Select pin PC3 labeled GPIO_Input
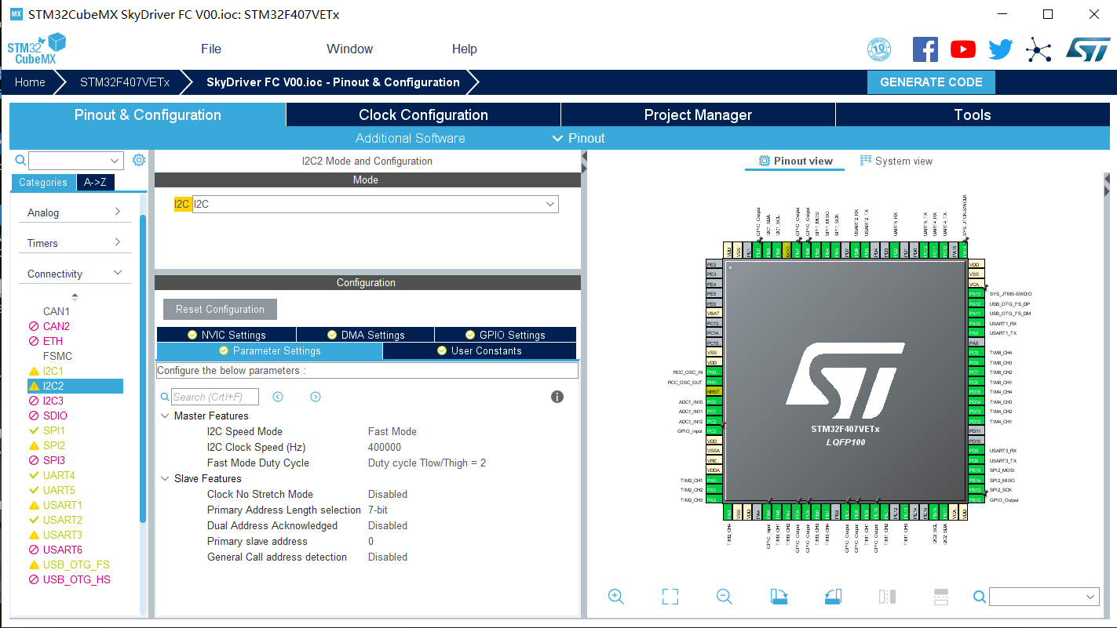The height and width of the screenshot is (628, 1117). (714, 430)
